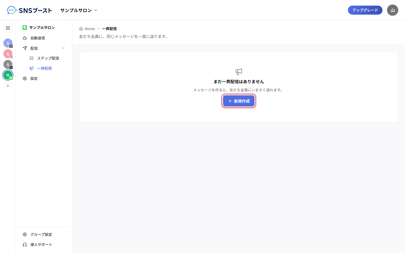405x253 pixels.
Task: Click the サンプルサロン LINE title in the sidebar
Action: click(39, 28)
